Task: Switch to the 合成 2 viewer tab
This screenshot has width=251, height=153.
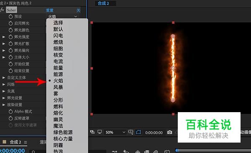Action: coord(103,3)
